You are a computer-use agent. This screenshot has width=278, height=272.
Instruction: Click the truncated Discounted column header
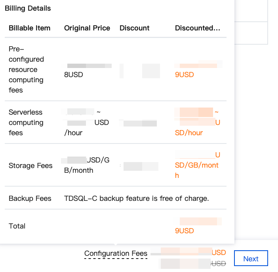point(197,28)
